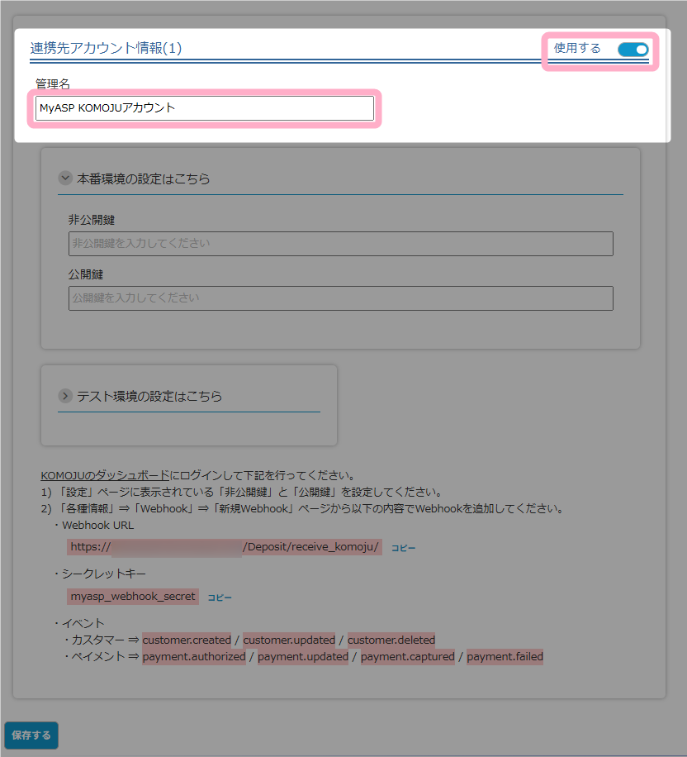Image resolution: width=687 pixels, height=757 pixels.
Task: Select the payment.failed event text
Action: coord(505,658)
